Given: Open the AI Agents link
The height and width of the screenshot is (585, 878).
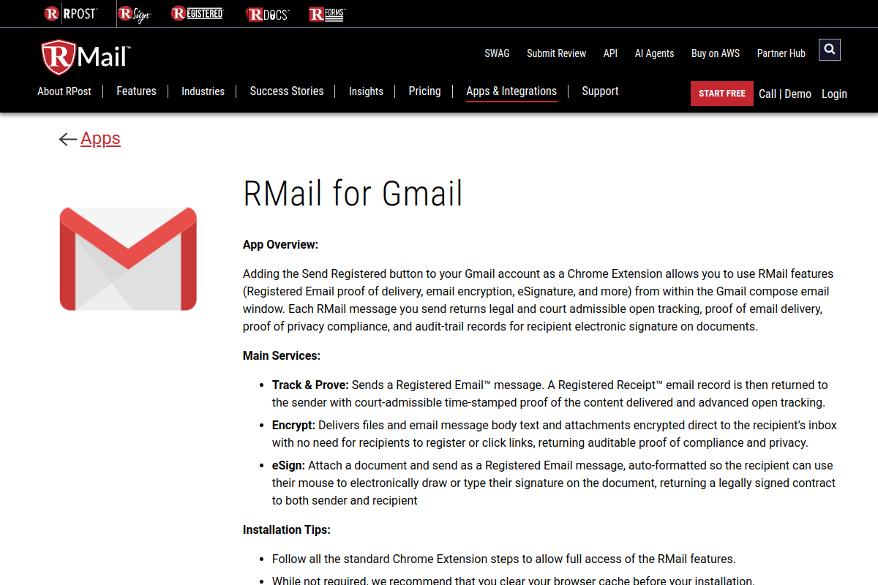Looking at the screenshot, I should point(654,53).
